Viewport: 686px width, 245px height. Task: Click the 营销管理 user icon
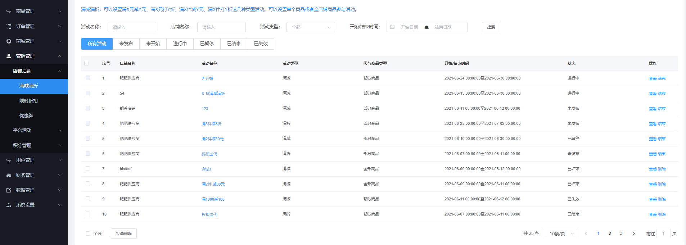coord(9,56)
